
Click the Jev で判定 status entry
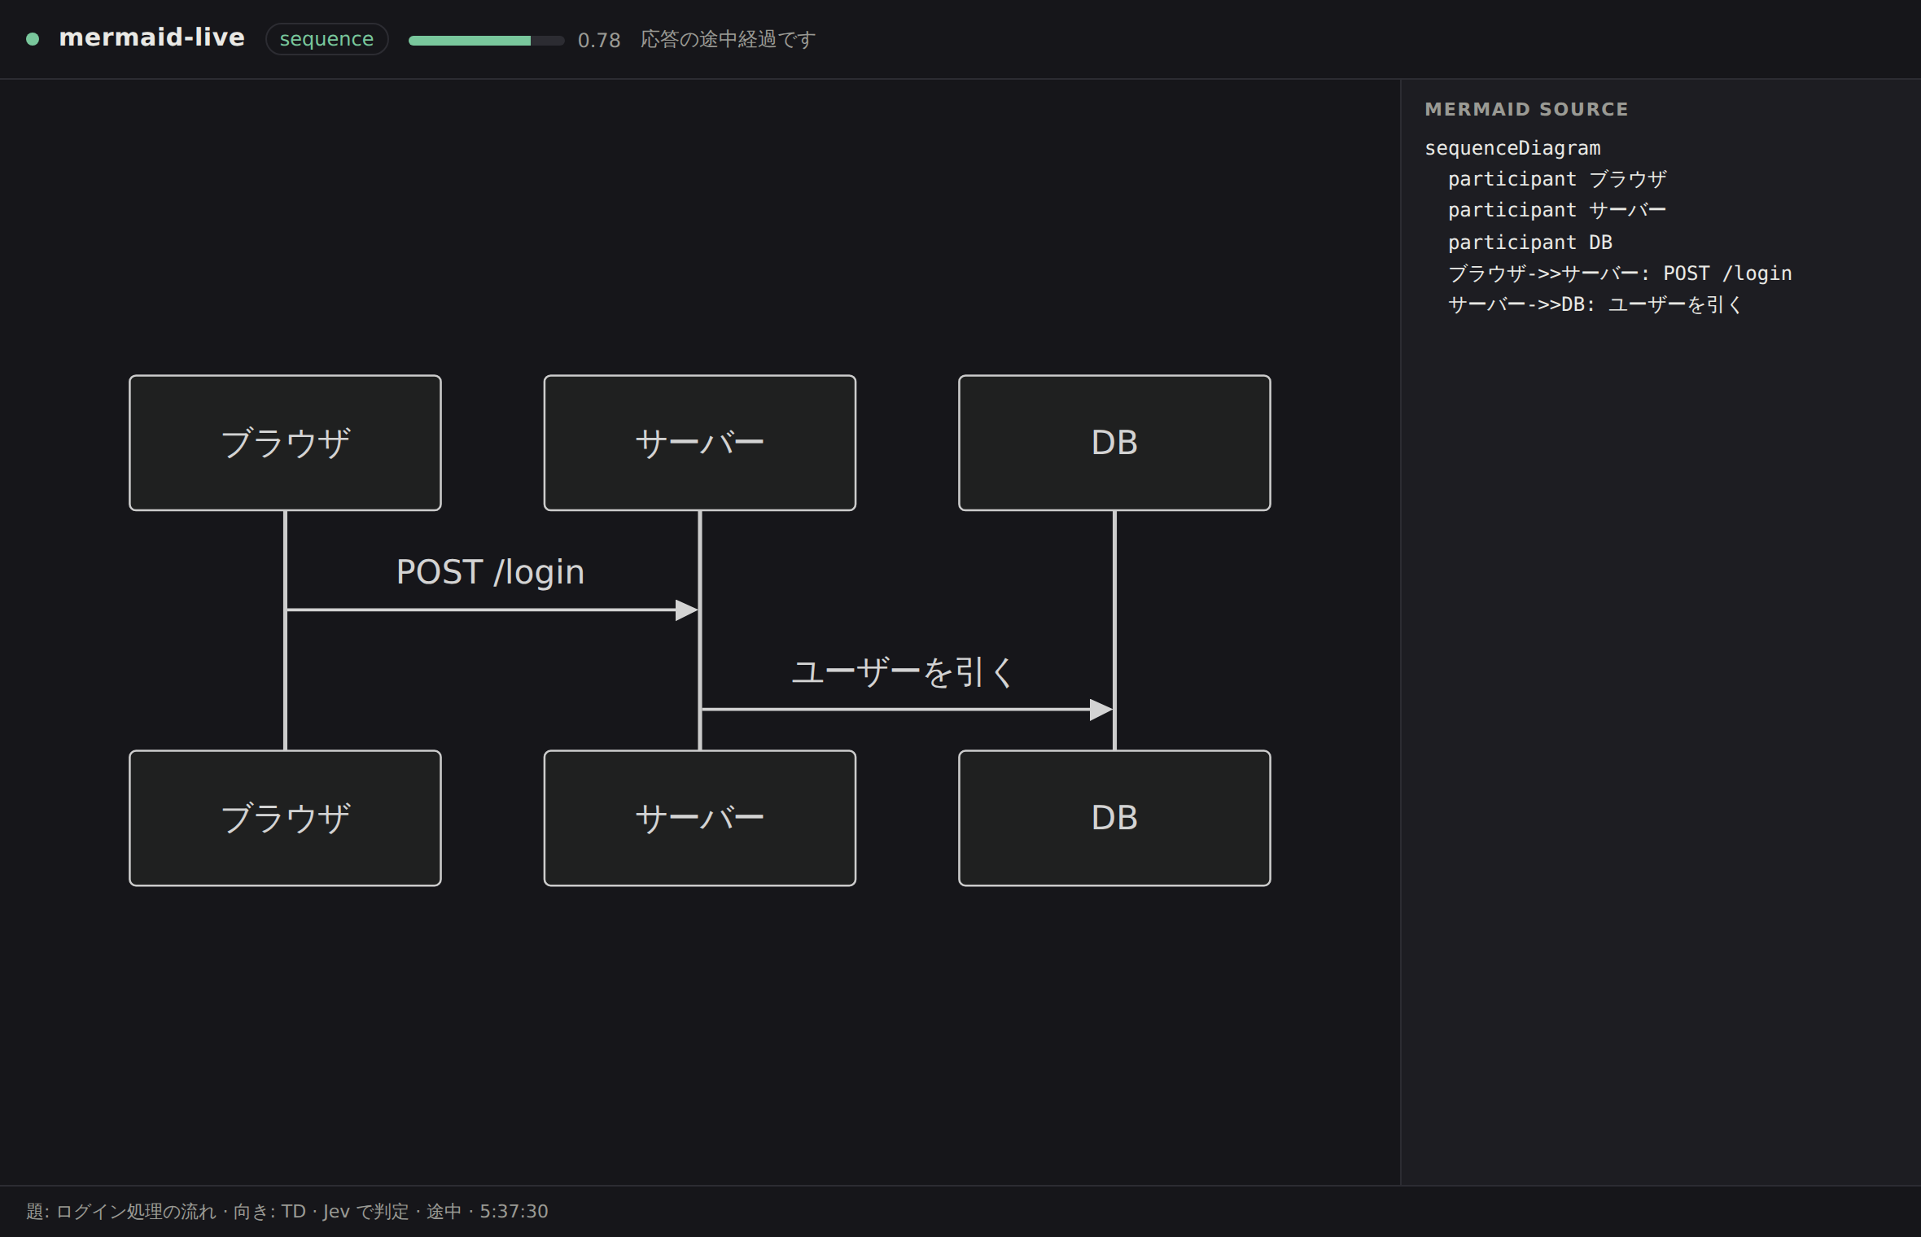point(365,1212)
